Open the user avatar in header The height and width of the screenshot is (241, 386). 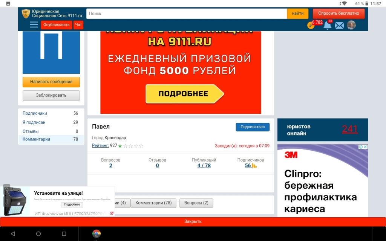(351, 25)
